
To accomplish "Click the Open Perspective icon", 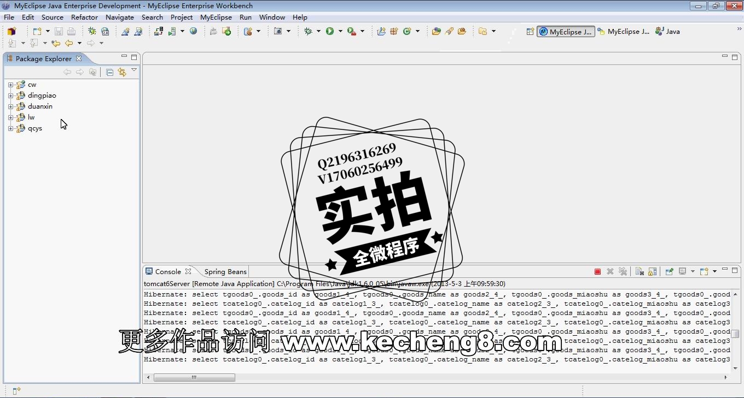I will (530, 32).
